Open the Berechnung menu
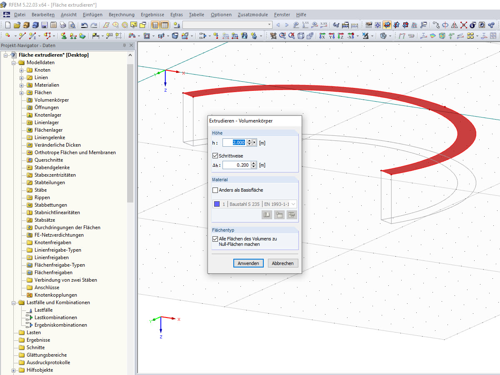 (121, 15)
